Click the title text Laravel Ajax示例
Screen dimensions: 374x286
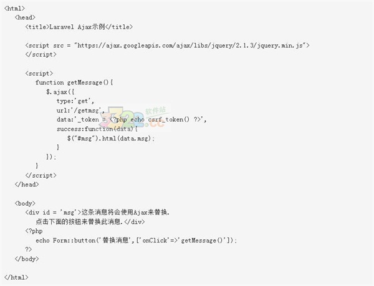[x=77, y=27]
